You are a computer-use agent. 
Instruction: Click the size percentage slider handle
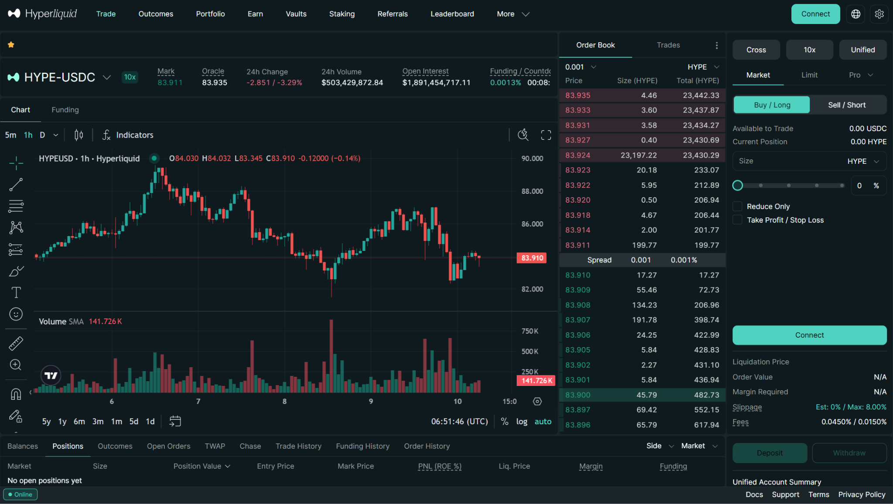737,186
